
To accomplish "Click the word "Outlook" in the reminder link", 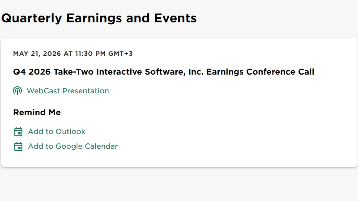I will point(71,132).
